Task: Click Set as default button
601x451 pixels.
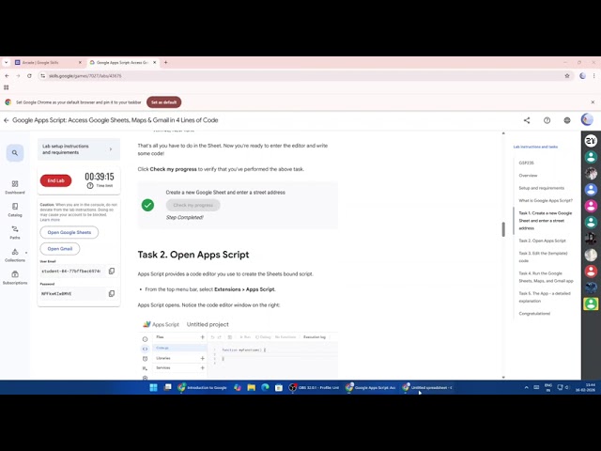Action: pyautogui.click(x=164, y=102)
